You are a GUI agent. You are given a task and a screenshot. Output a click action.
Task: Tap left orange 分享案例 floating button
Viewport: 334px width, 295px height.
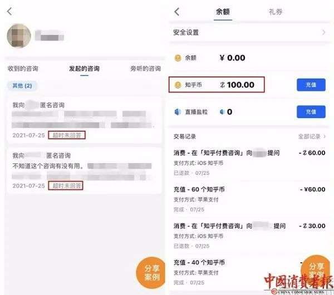point(151,272)
